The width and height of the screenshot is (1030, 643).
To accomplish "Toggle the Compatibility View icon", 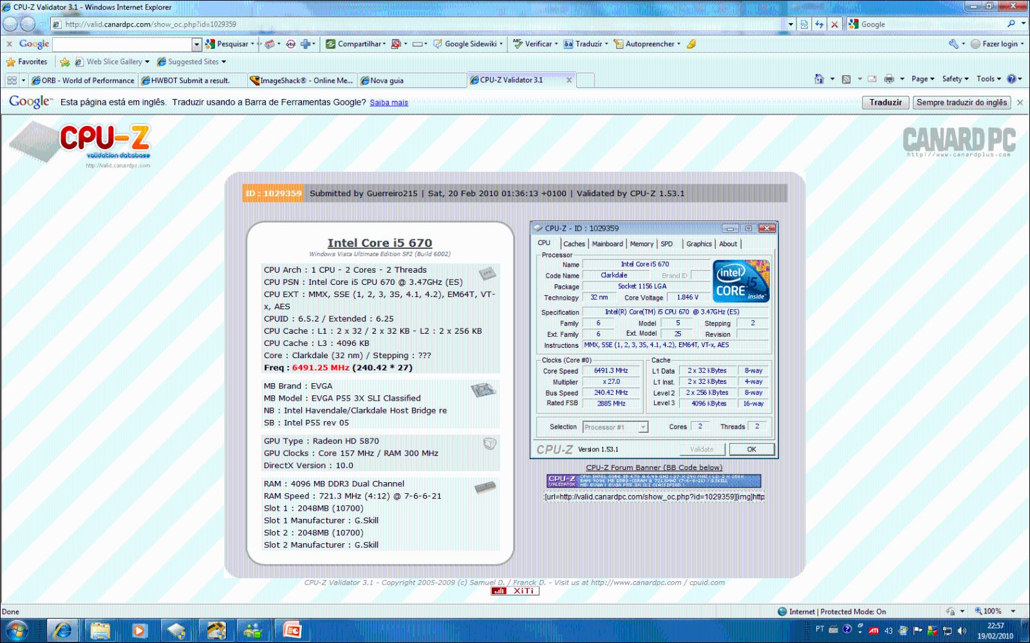I will tap(804, 24).
